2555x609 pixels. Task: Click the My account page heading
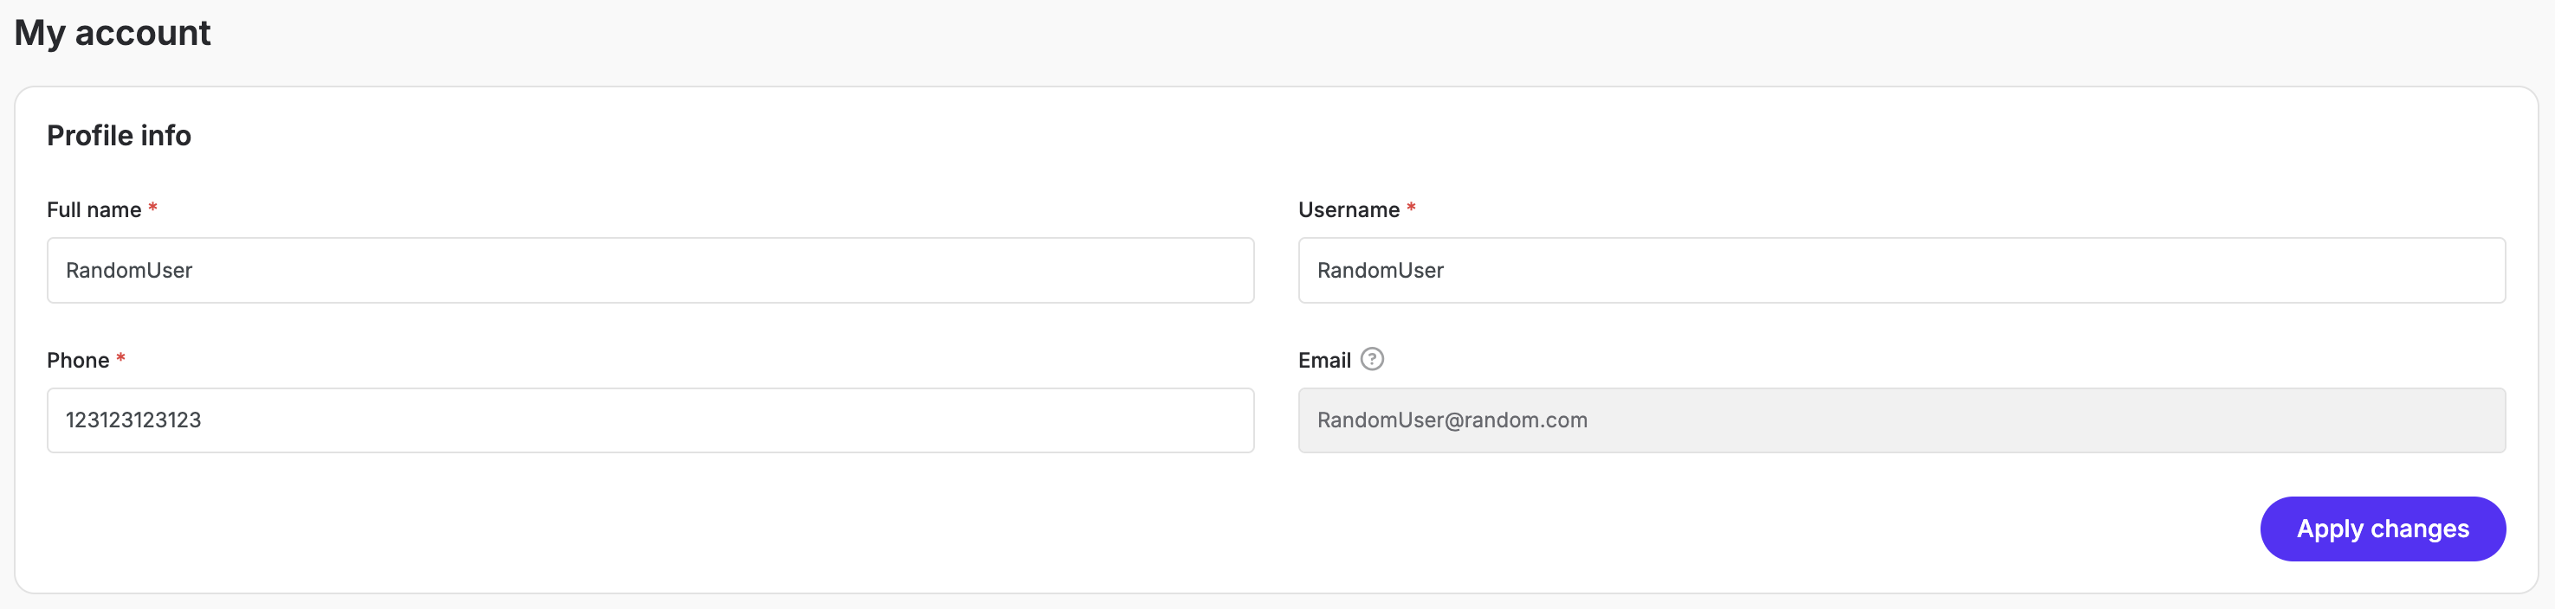click(x=112, y=33)
